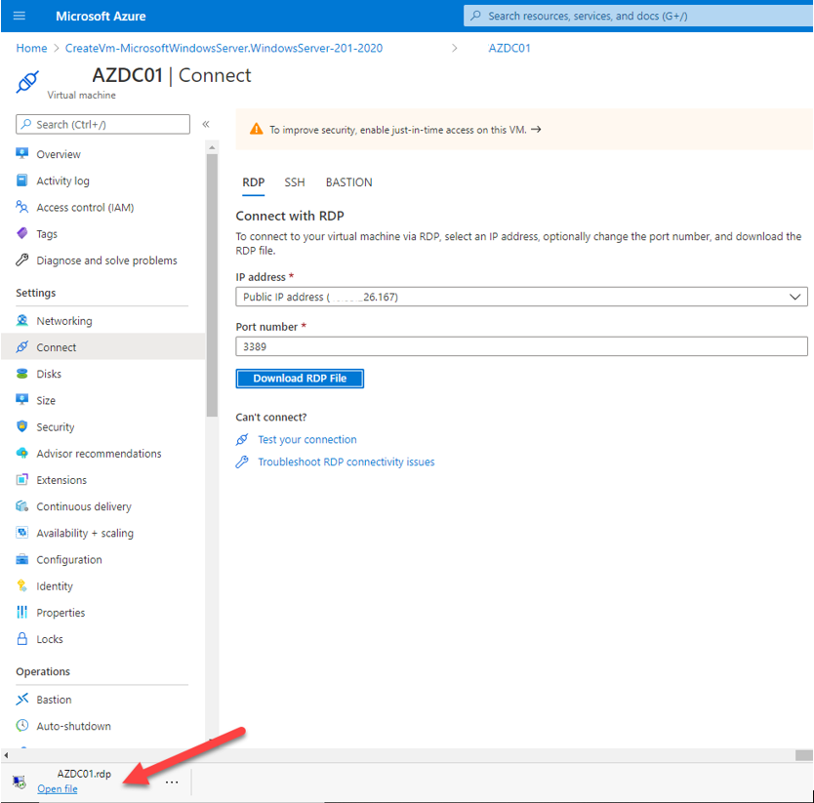Image resolution: width=814 pixels, height=803 pixels.
Task: Click the Identity key icon
Action: [x=21, y=585]
